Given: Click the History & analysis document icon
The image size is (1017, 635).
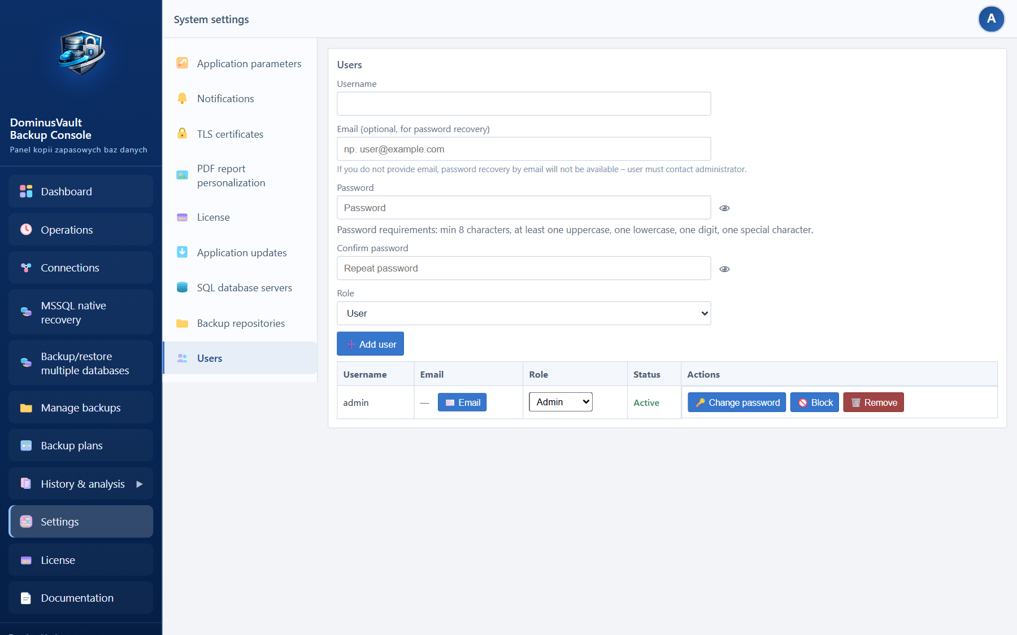Looking at the screenshot, I should (x=26, y=484).
